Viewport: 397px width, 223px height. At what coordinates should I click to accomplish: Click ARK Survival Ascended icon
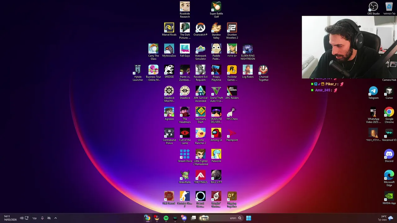[200, 94]
